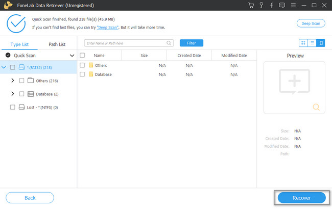Click the "Deep Scan" hyperlink in the message
This screenshot has width=332, height=210.
point(108,28)
